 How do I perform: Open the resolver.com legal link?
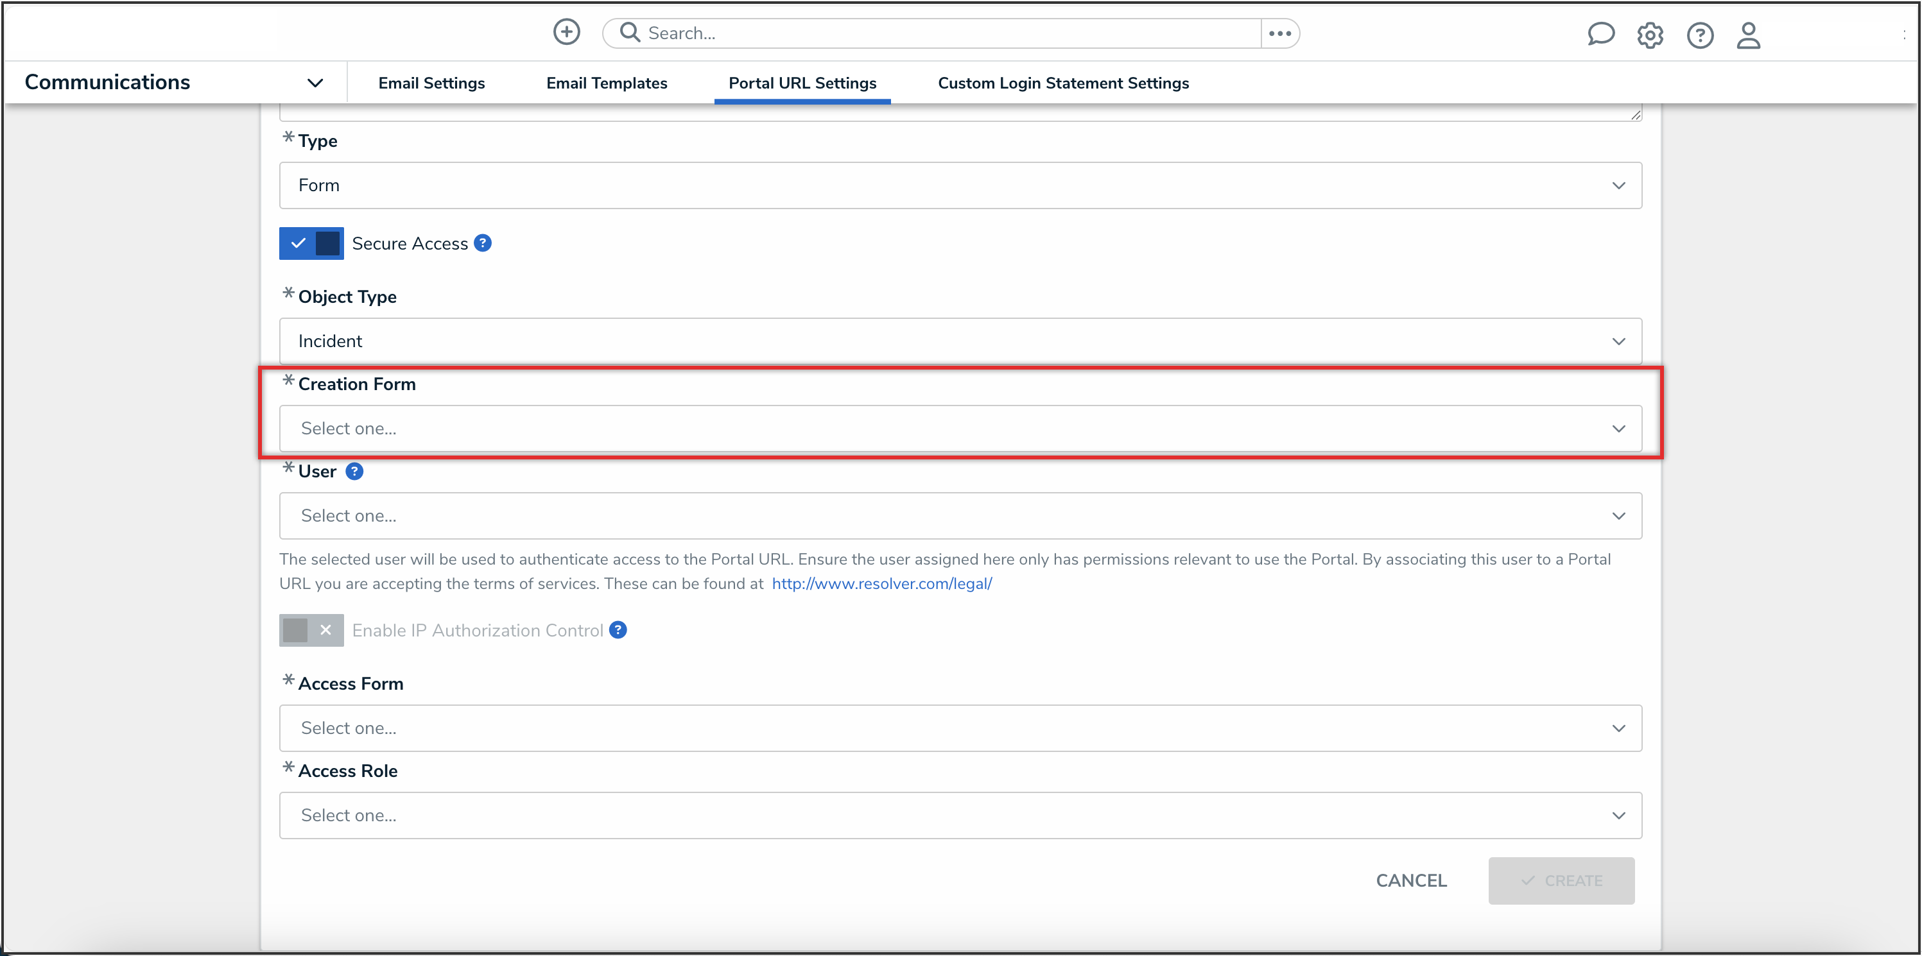point(881,583)
